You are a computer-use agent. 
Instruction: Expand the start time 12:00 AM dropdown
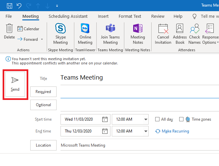point(146,119)
